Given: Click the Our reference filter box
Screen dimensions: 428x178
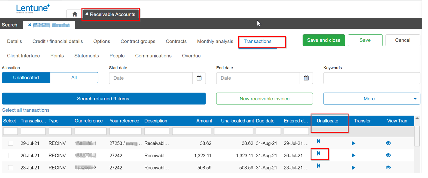Looking at the screenshot, I should 91,131.
